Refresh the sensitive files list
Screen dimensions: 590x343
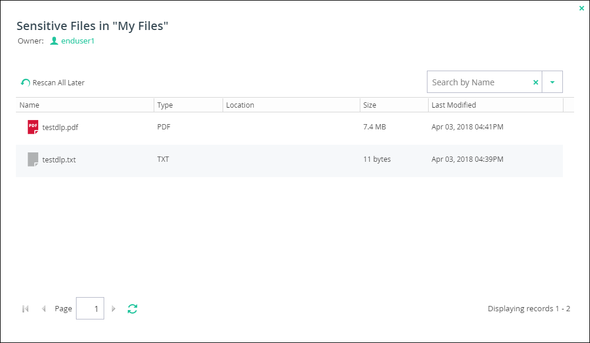click(132, 309)
